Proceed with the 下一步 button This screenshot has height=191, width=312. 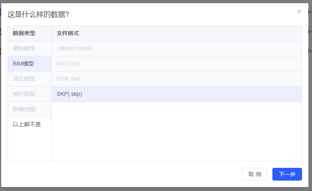pyautogui.click(x=287, y=174)
